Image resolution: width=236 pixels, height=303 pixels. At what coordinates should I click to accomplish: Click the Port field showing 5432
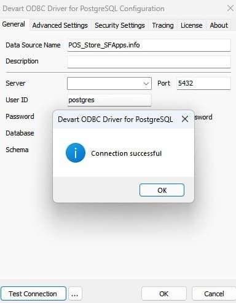pyautogui.click(x=203, y=83)
